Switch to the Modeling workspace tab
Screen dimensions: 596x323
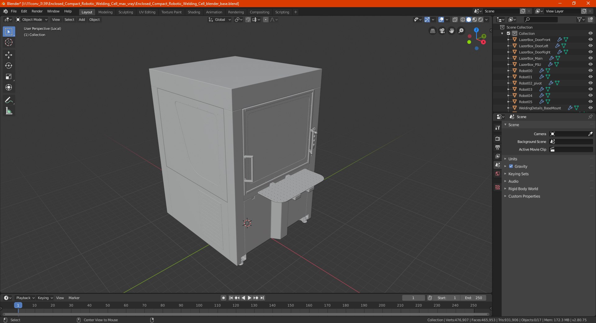[x=105, y=12]
